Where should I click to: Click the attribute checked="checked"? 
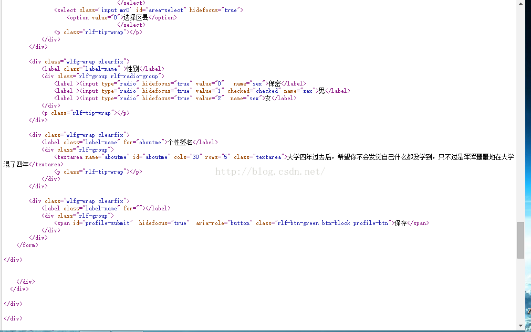254,91
